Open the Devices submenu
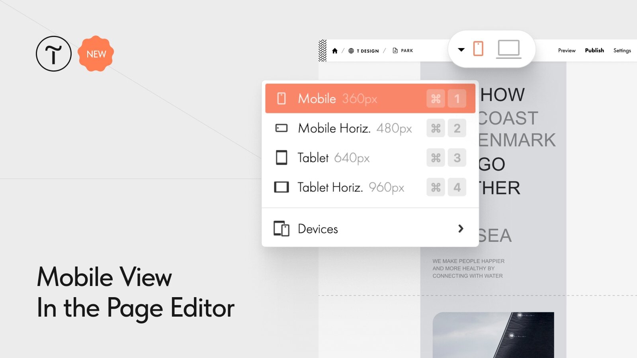This screenshot has height=358, width=637. [x=370, y=229]
